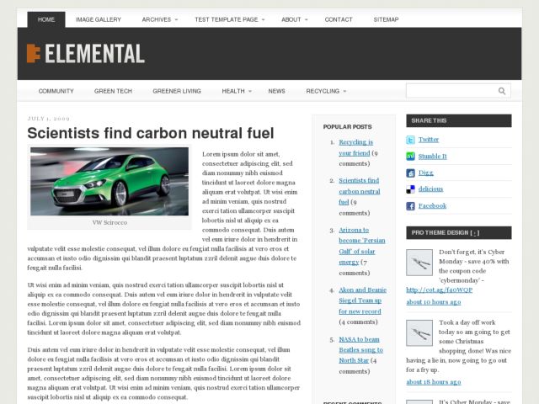Click the delicious icon
539x404 pixels.
[x=410, y=189]
